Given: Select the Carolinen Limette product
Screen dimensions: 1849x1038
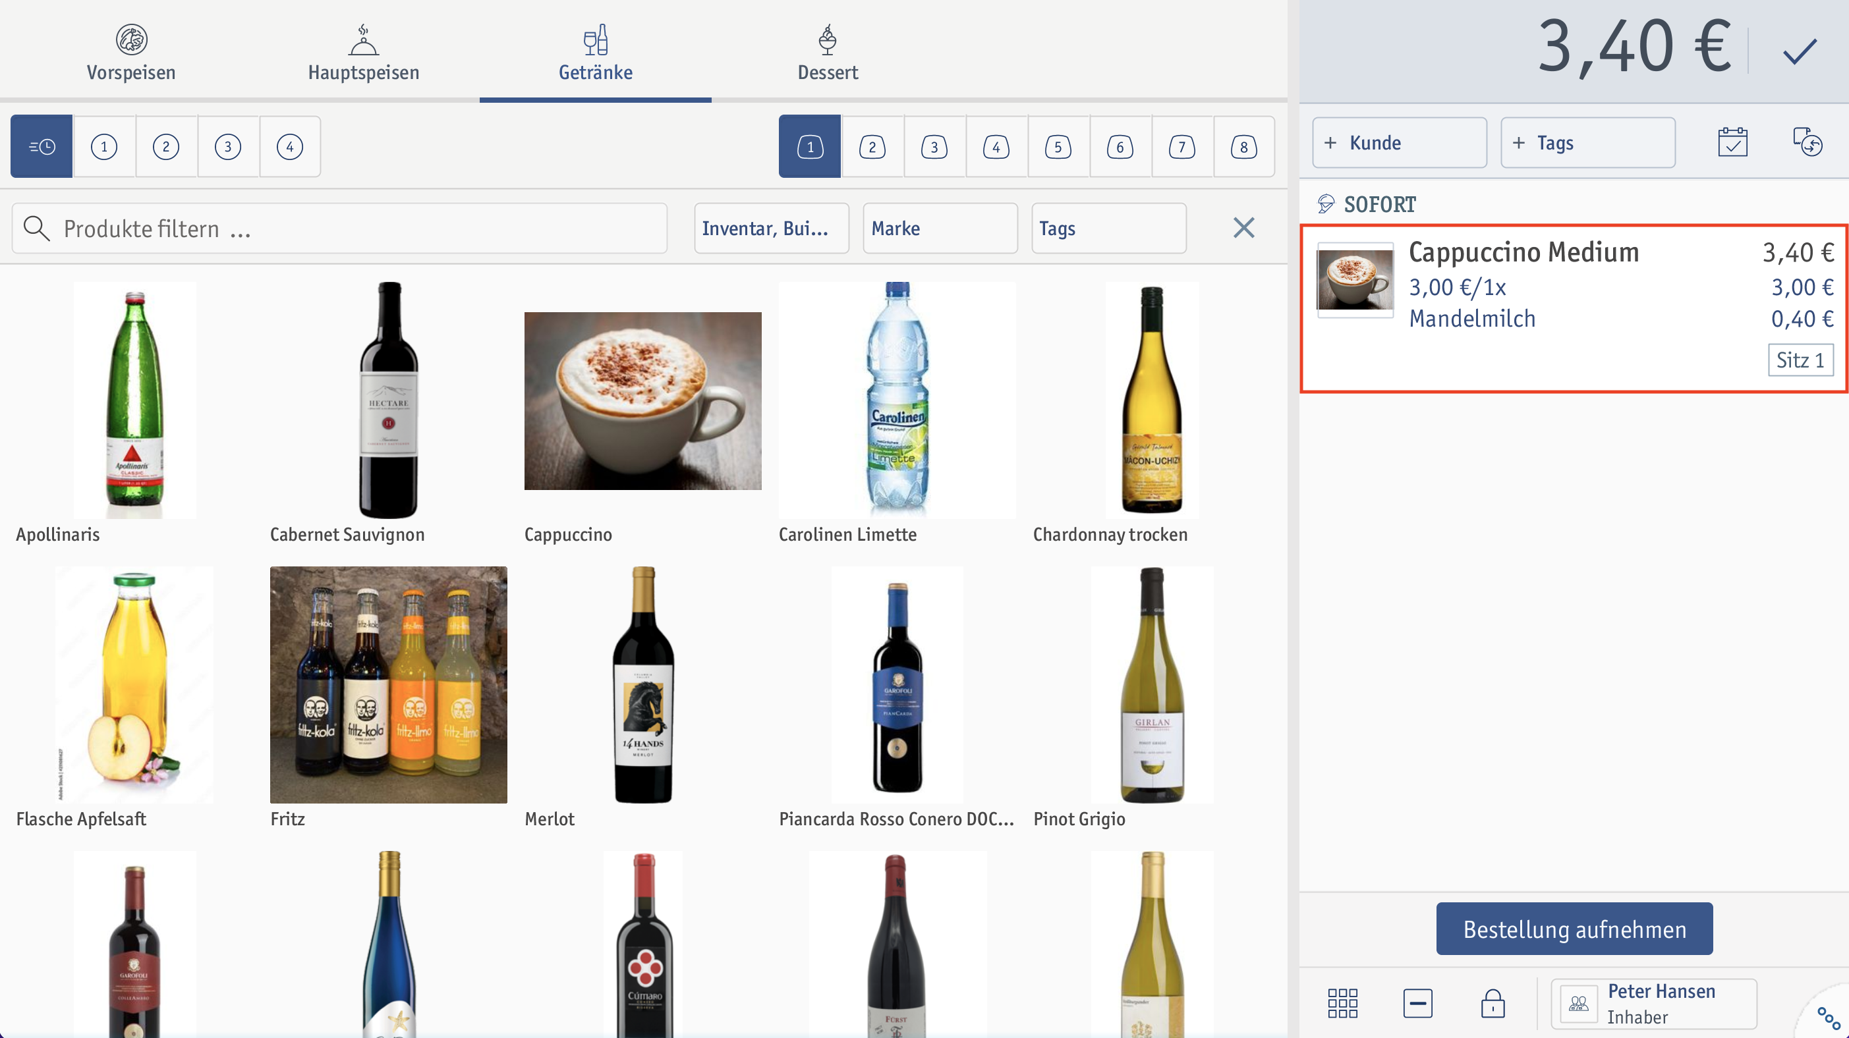Looking at the screenshot, I should tap(897, 412).
